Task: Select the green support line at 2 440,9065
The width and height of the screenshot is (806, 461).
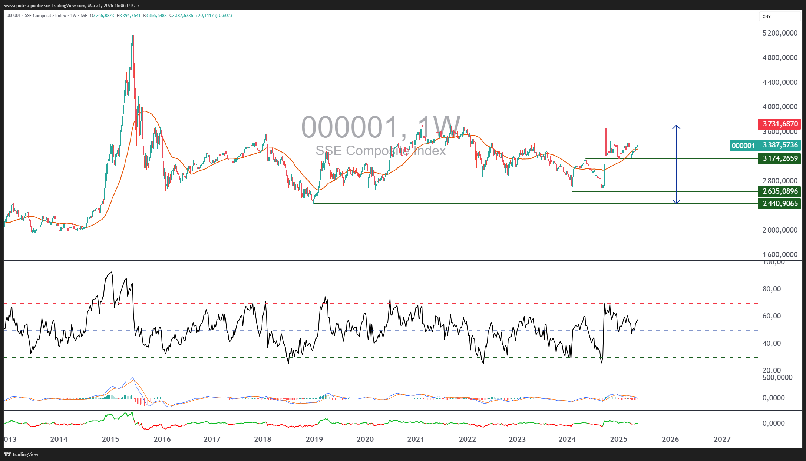Action: click(x=535, y=204)
